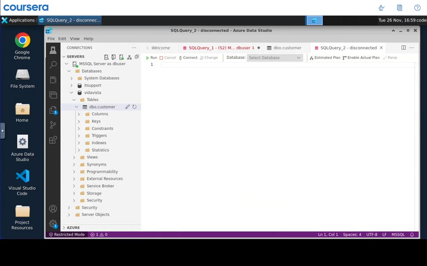
Task: Expand Keys folder
Action: point(79,121)
